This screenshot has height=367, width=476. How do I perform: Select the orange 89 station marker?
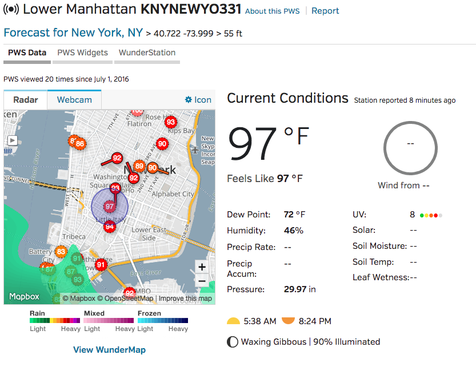click(139, 167)
